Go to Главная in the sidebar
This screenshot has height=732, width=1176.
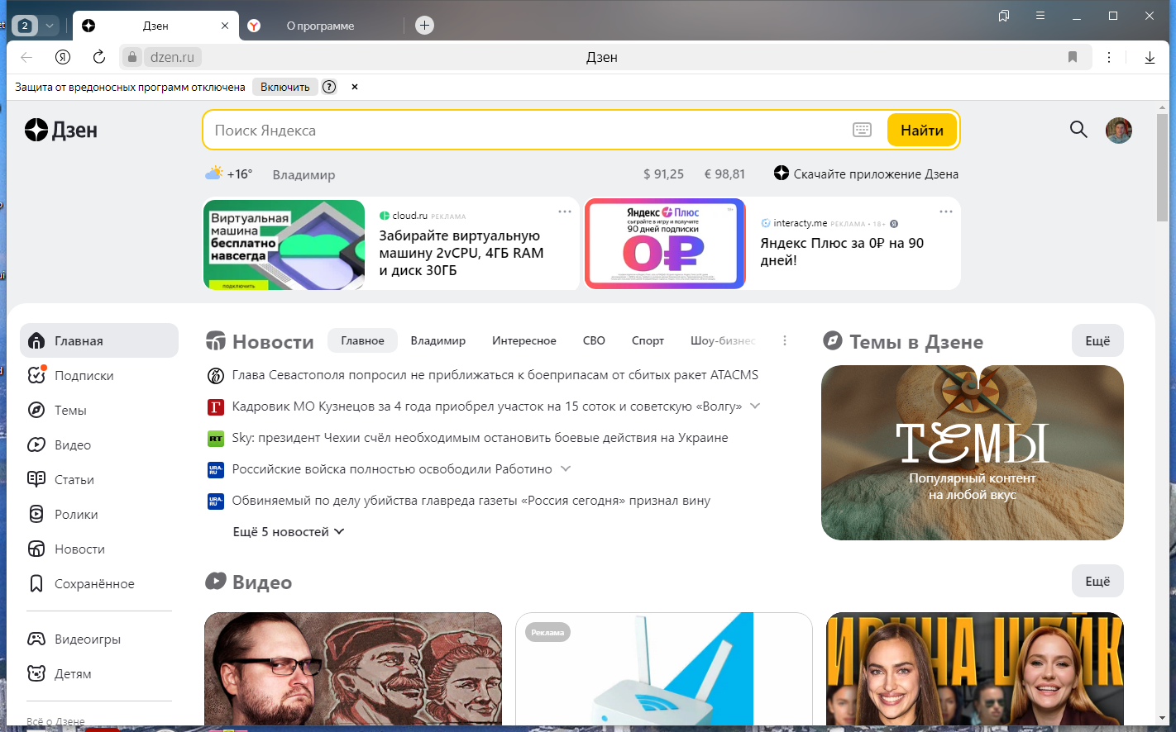tap(99, 340)
